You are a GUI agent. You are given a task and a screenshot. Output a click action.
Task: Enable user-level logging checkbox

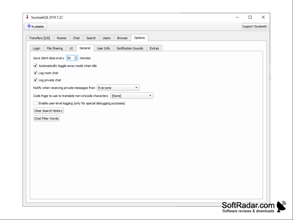[35, 103]
